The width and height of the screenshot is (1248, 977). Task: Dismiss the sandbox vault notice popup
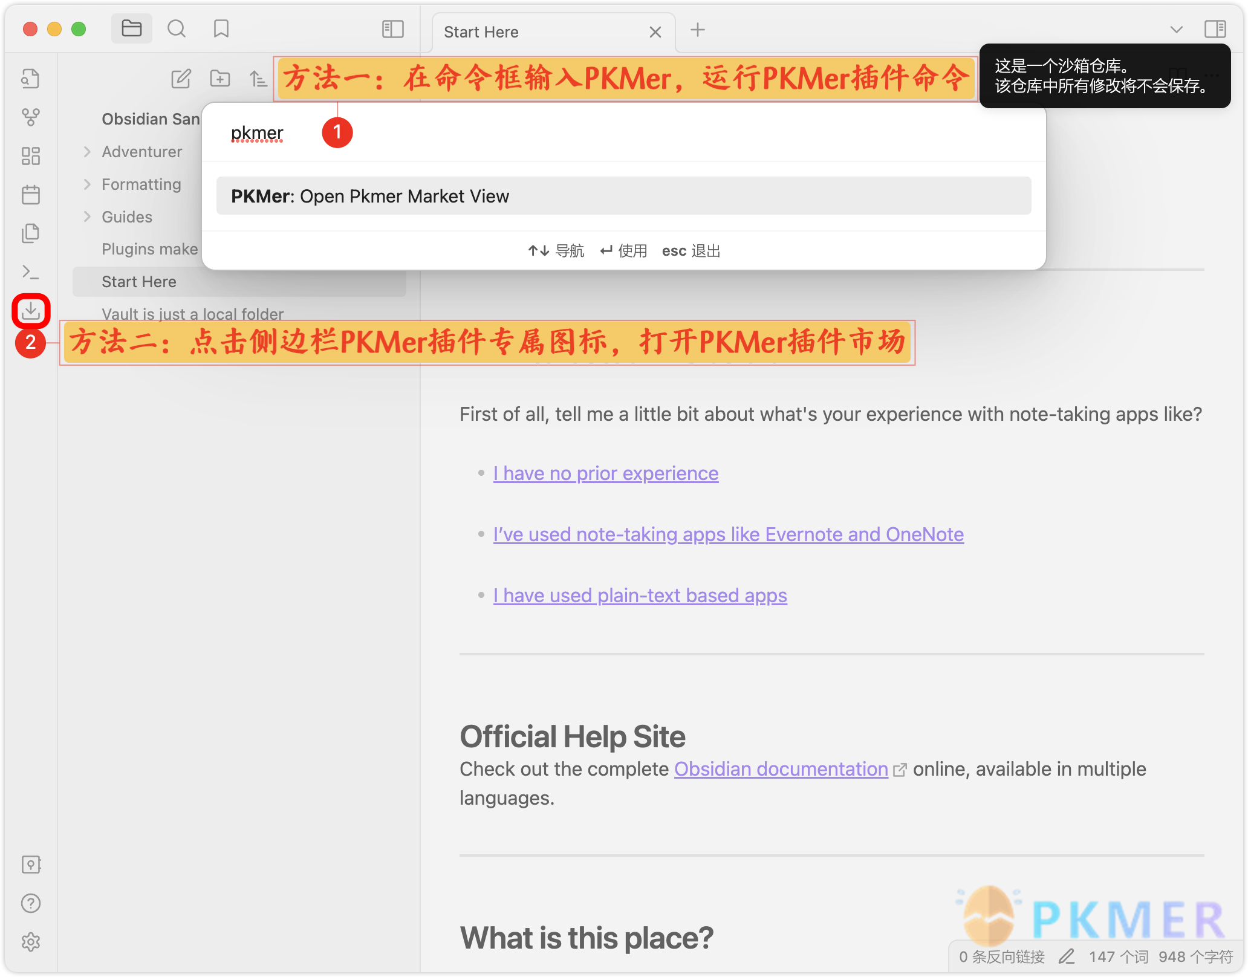1105,76
